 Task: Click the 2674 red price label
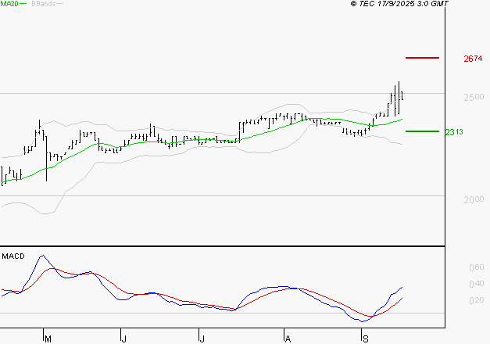[x=473, y=59]
